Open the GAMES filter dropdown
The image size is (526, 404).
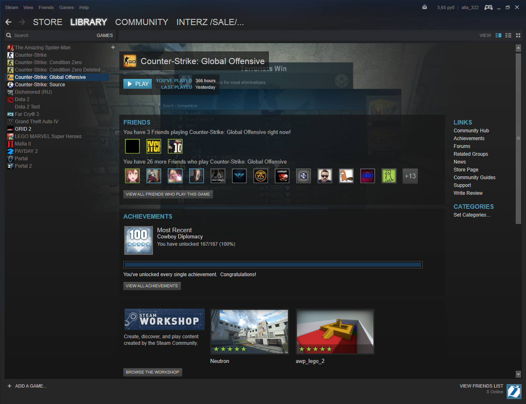(x=105, y=35)
